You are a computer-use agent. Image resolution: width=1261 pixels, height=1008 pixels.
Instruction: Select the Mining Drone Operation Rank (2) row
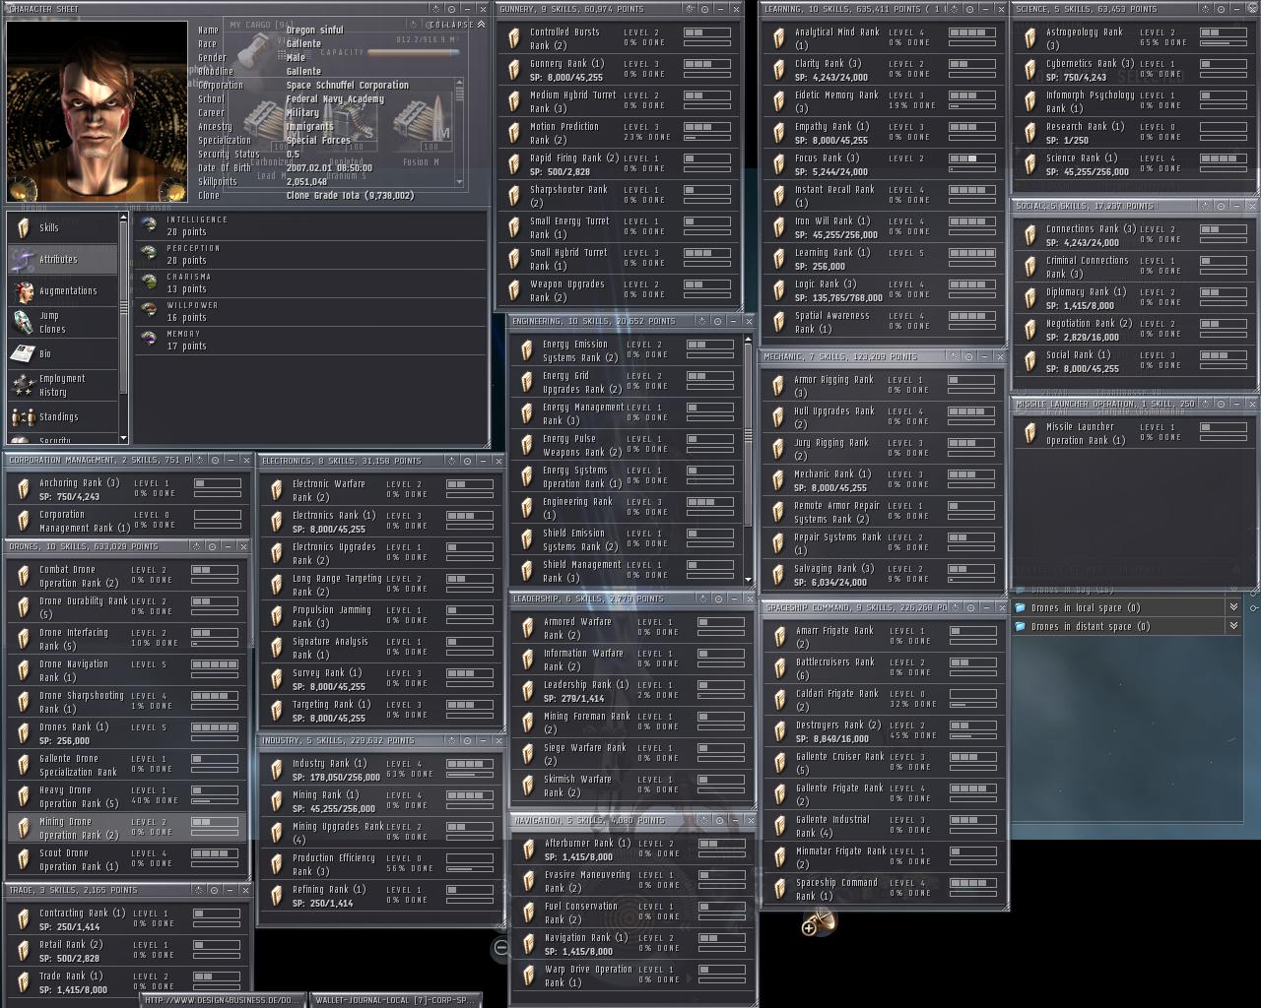click(126, 828)
